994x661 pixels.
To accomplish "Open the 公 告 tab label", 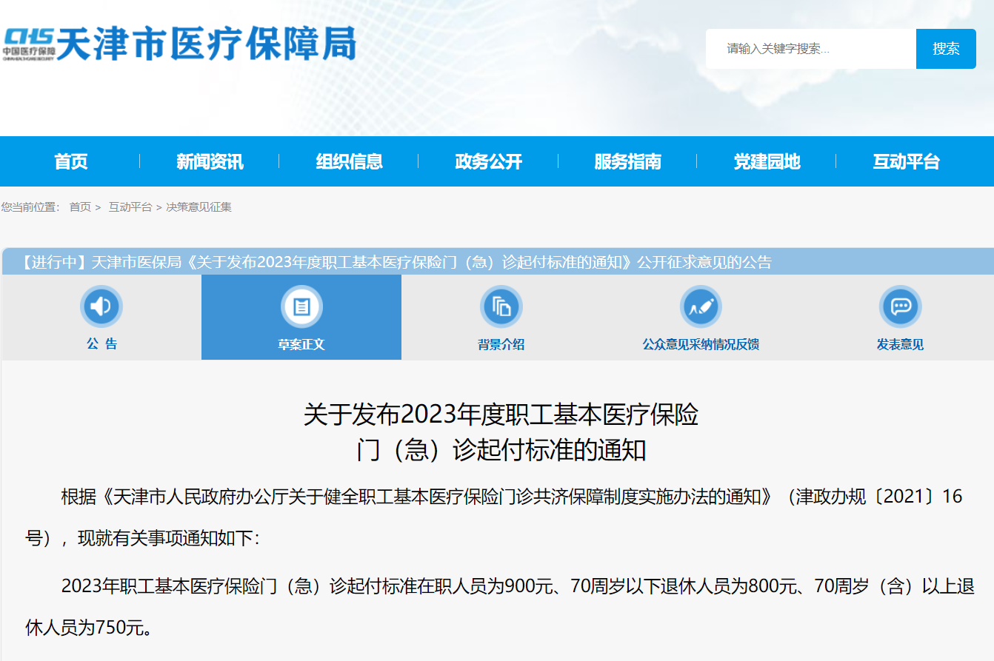I will (x=101, y=344).
